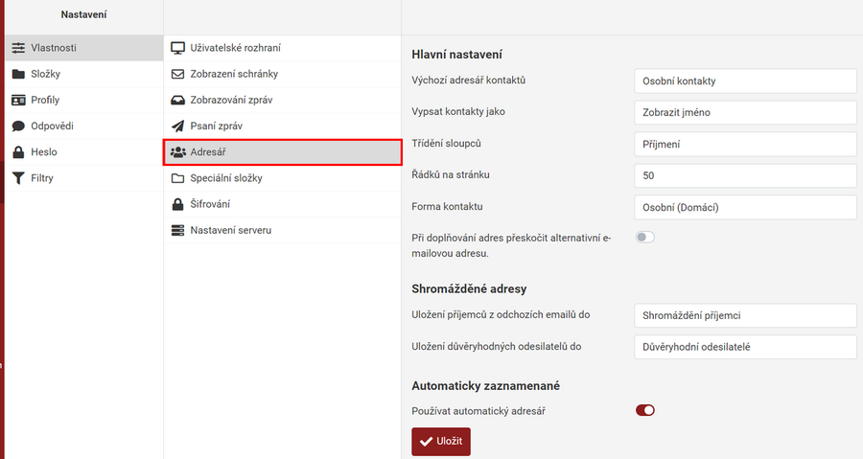
Task: Click the sliders icon beside Vlastnosti
Action: tap(18, 48)
